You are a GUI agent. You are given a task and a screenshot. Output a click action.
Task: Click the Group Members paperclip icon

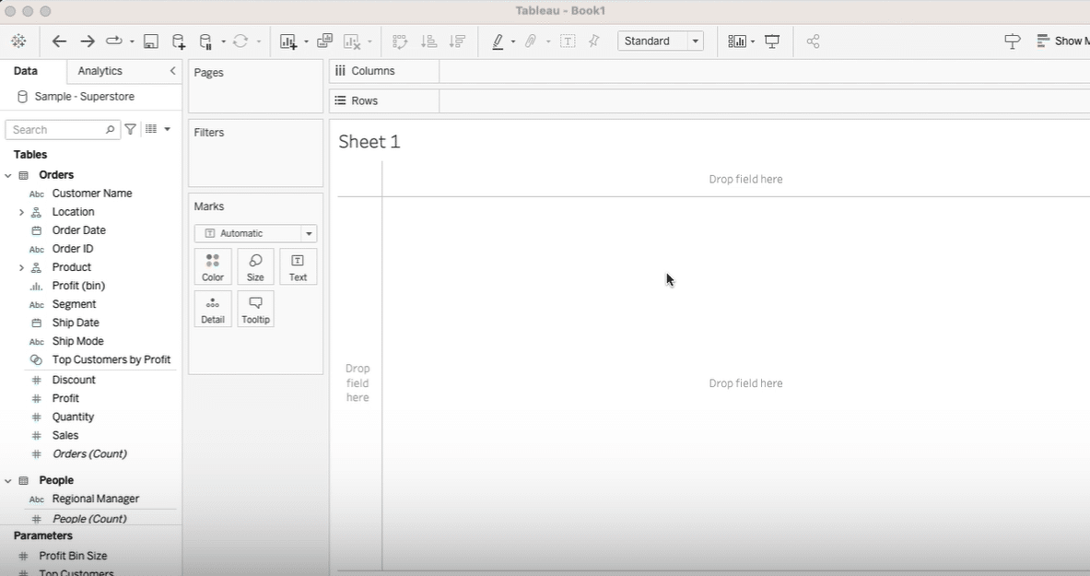(531, 41)
